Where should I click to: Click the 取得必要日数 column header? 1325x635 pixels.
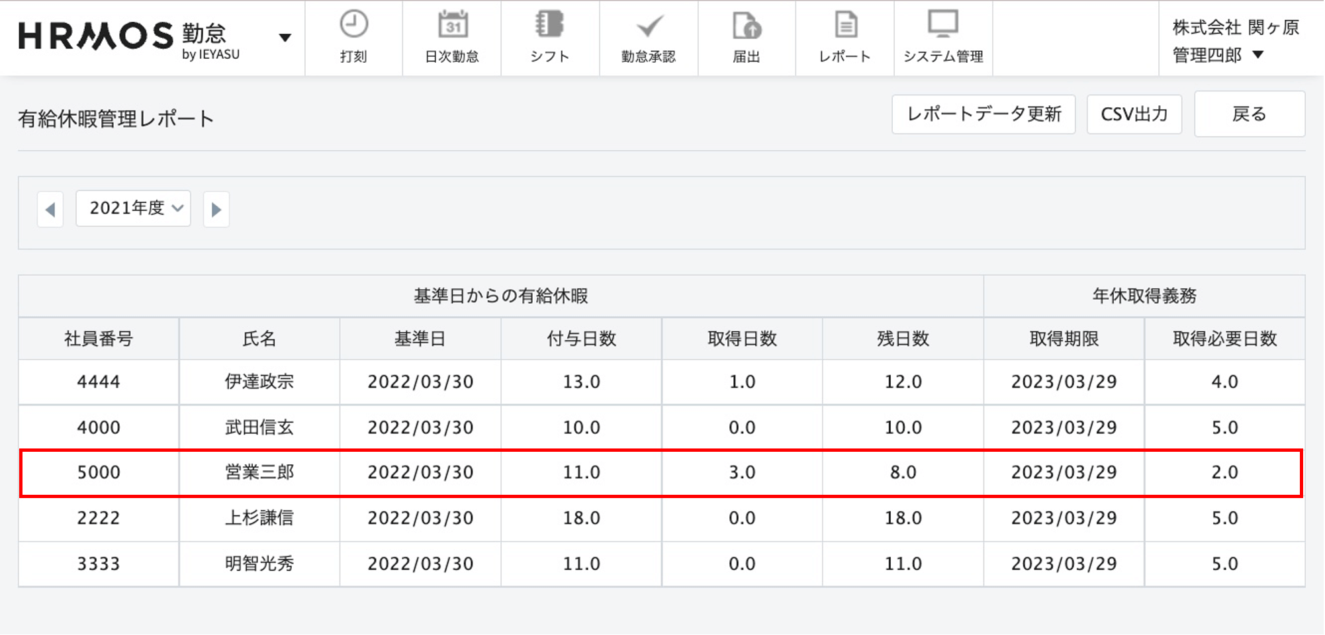point(1224,339)
